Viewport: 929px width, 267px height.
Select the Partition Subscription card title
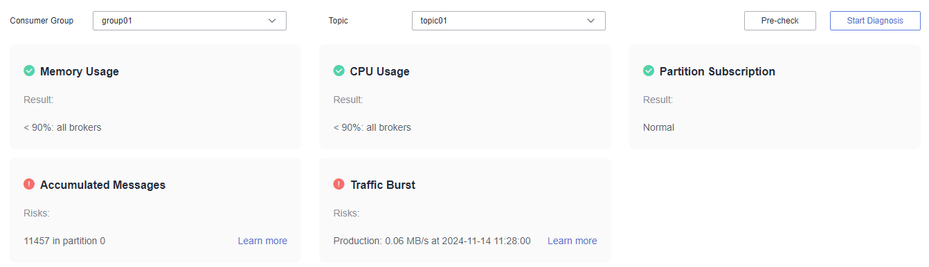(717, 71)
